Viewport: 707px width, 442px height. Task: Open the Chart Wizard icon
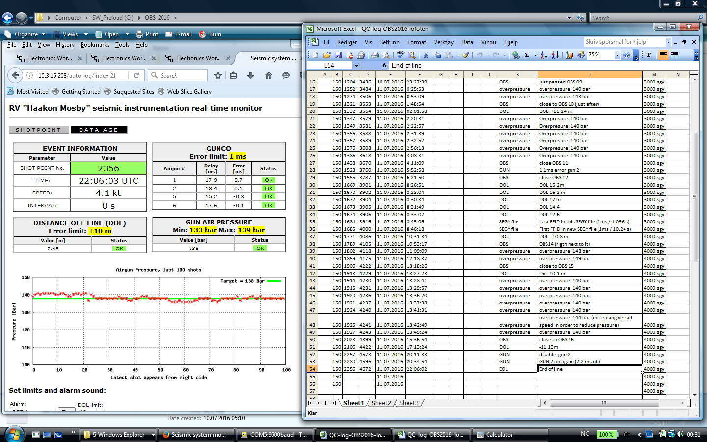click(x=570, y=55)
